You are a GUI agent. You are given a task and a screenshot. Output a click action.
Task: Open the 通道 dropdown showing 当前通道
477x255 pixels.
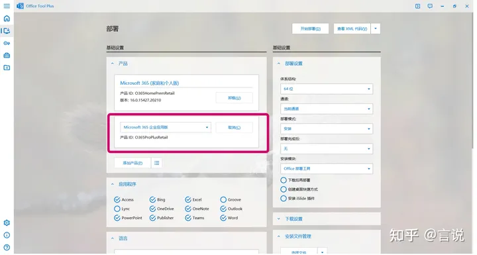[327, 109]
